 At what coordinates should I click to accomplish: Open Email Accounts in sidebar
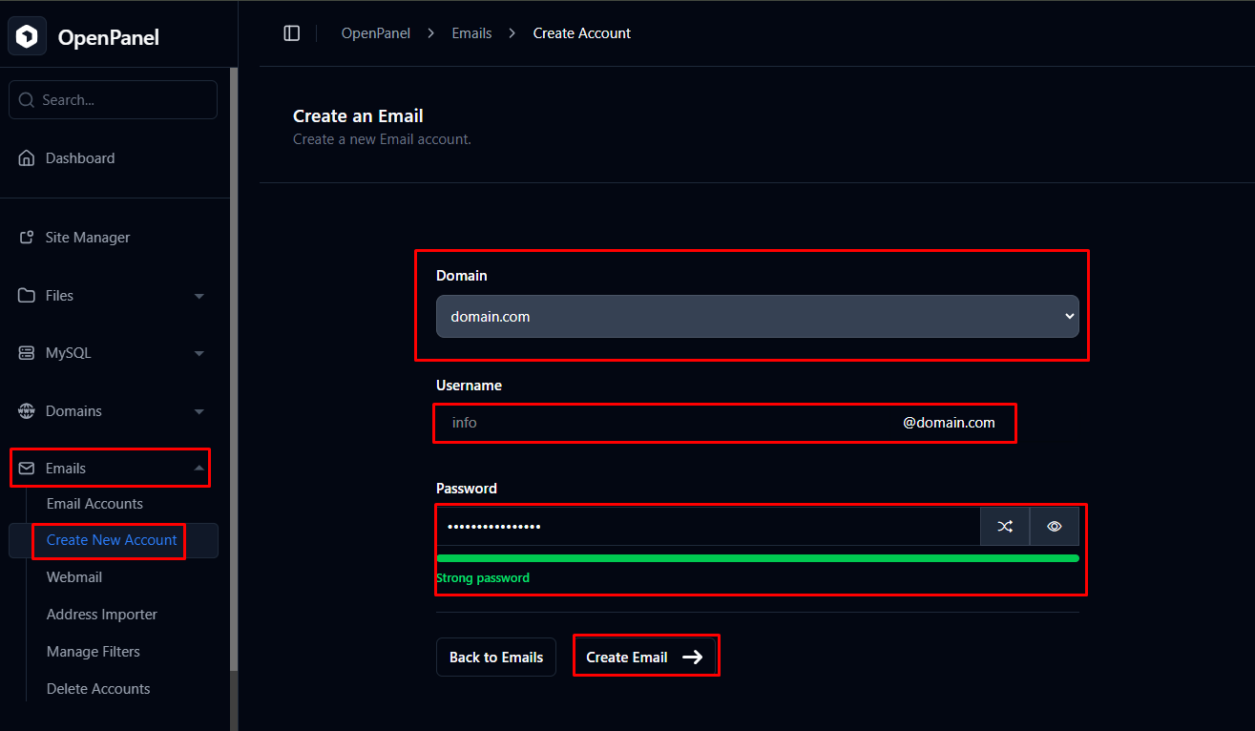click(x=94, y=504)
